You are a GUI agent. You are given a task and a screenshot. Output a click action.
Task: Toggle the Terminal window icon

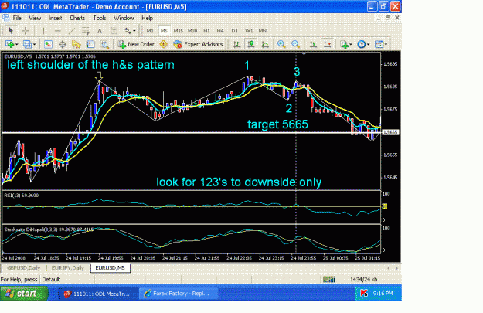pyautogui.click(x=90, y=44)
